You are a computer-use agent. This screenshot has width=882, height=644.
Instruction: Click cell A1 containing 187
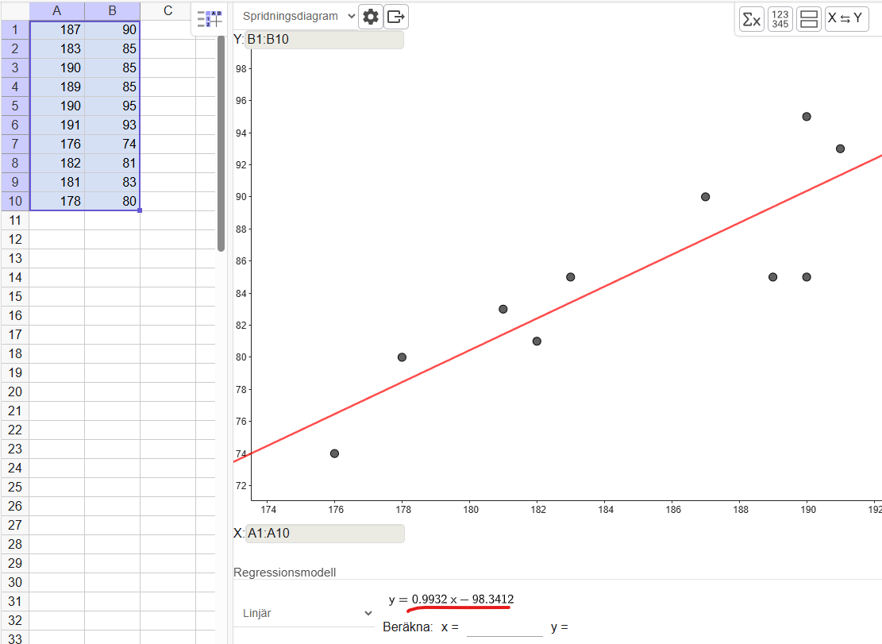coord(56,29)
